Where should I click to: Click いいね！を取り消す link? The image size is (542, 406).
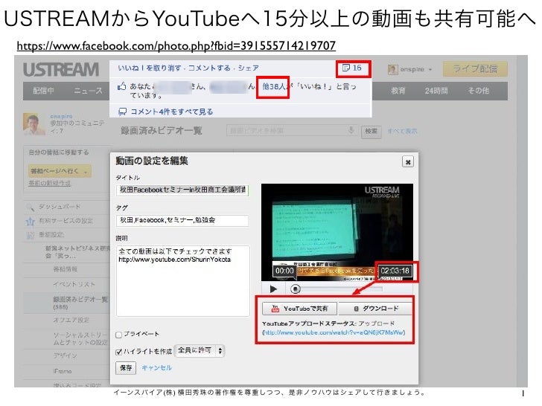pyautogui.click(x=150, y=68)
